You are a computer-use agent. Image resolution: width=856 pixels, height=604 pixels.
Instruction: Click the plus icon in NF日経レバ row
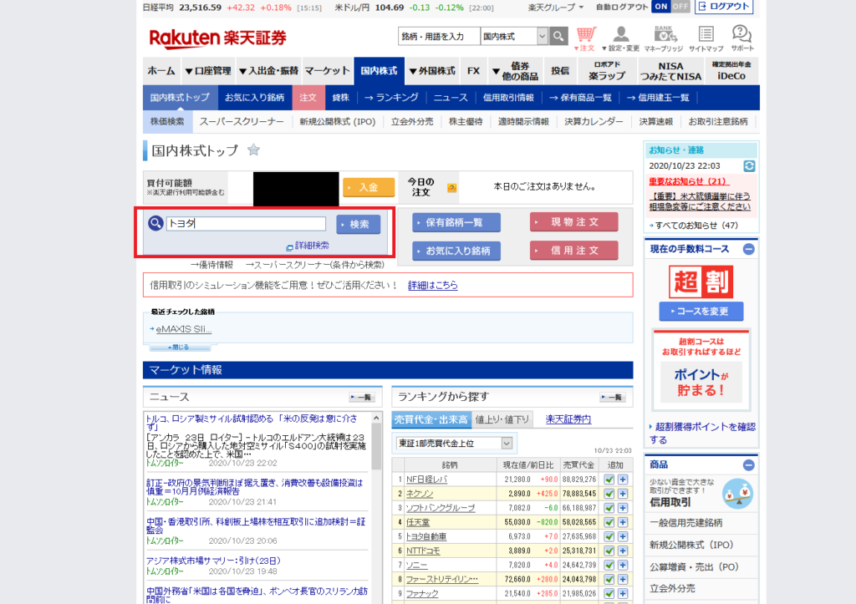point(622,479)
